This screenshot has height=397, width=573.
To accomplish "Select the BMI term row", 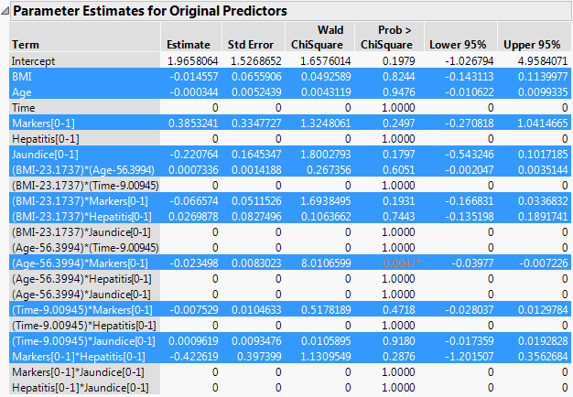I will click(x=21, y=77).
